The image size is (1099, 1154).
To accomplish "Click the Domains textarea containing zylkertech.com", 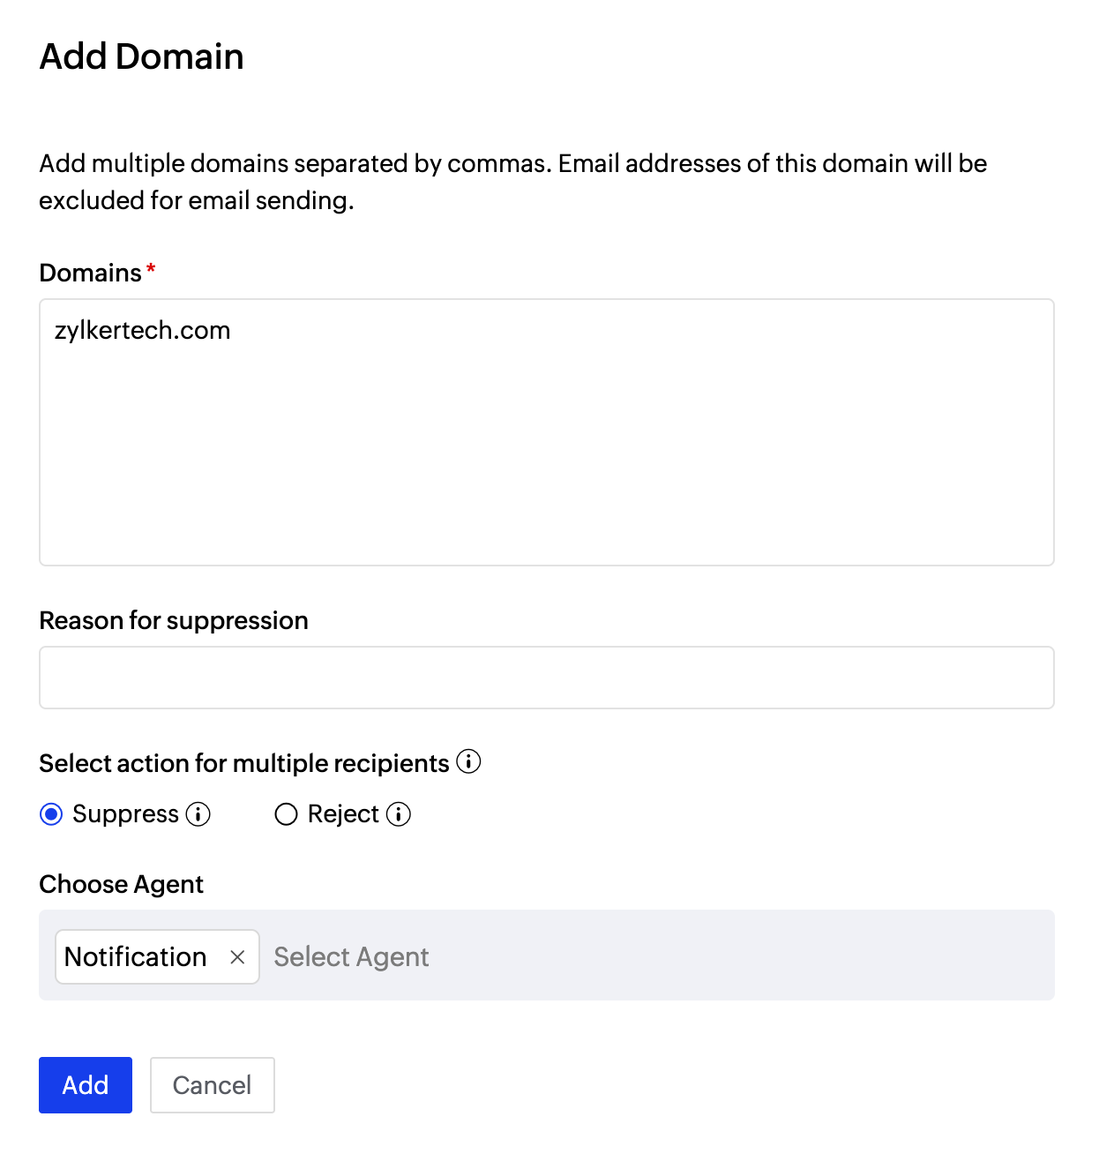I will [547, 432].
